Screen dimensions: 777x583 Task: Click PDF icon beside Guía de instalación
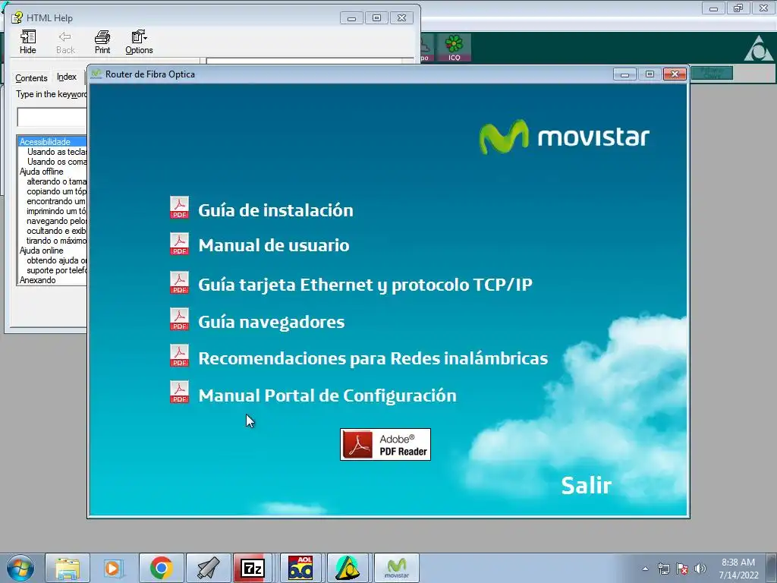coord(179,208)
